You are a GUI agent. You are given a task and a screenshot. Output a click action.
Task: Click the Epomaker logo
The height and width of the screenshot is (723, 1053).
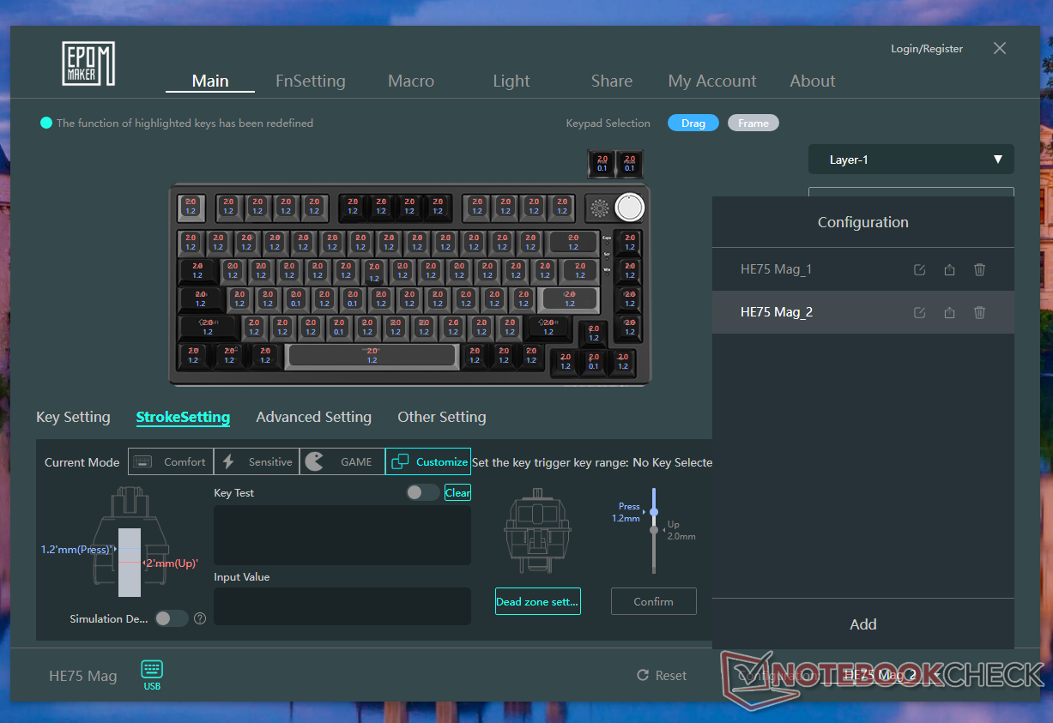point(88,64)
